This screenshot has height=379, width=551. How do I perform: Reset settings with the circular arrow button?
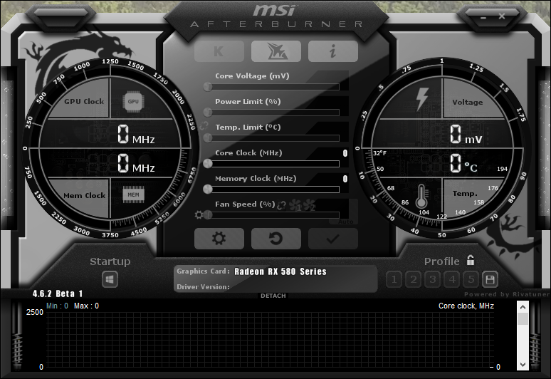pos(275,239)
